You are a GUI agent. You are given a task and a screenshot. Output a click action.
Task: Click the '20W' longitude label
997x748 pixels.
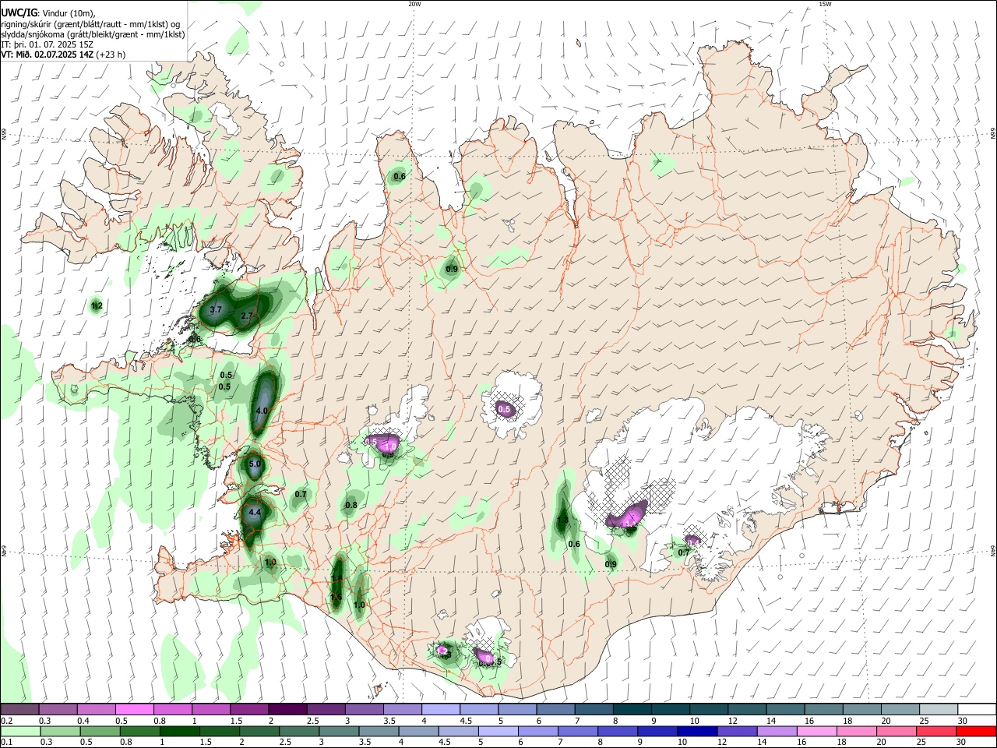414,4
